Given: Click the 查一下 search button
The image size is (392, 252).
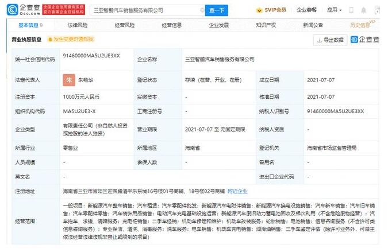Looking at the screenshot, I should coord(217,10).
